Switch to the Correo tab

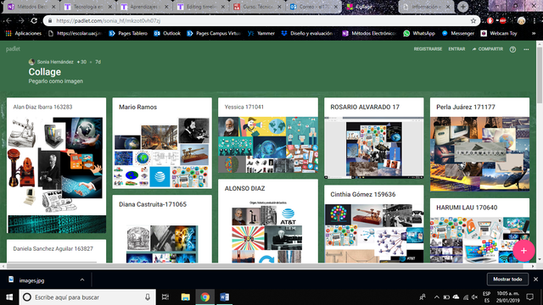coord(314,7)
